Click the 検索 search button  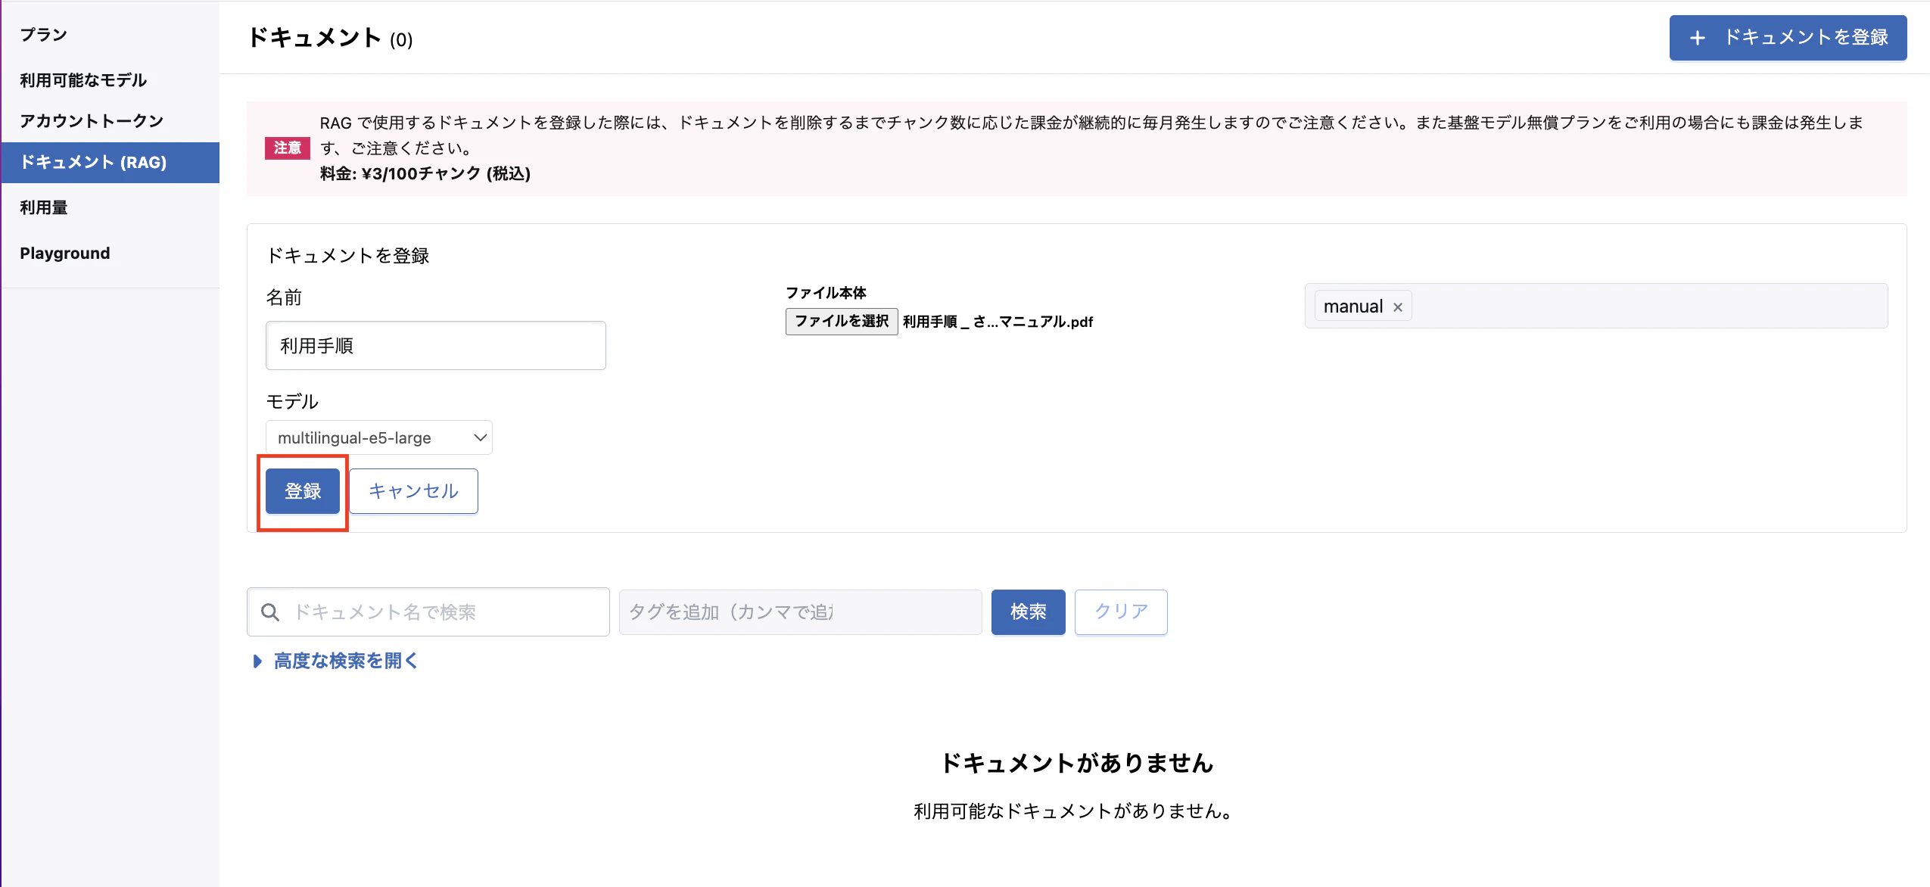coord(1029,612)
